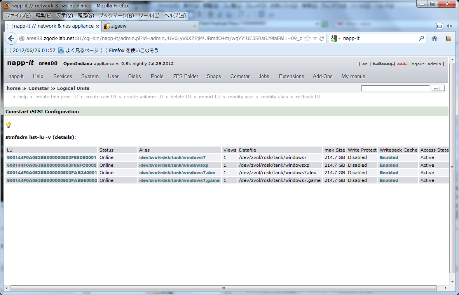This screenshot has height=295, width=459.
Task: Open the Comstar menu
Action: (x=240, y=77)
